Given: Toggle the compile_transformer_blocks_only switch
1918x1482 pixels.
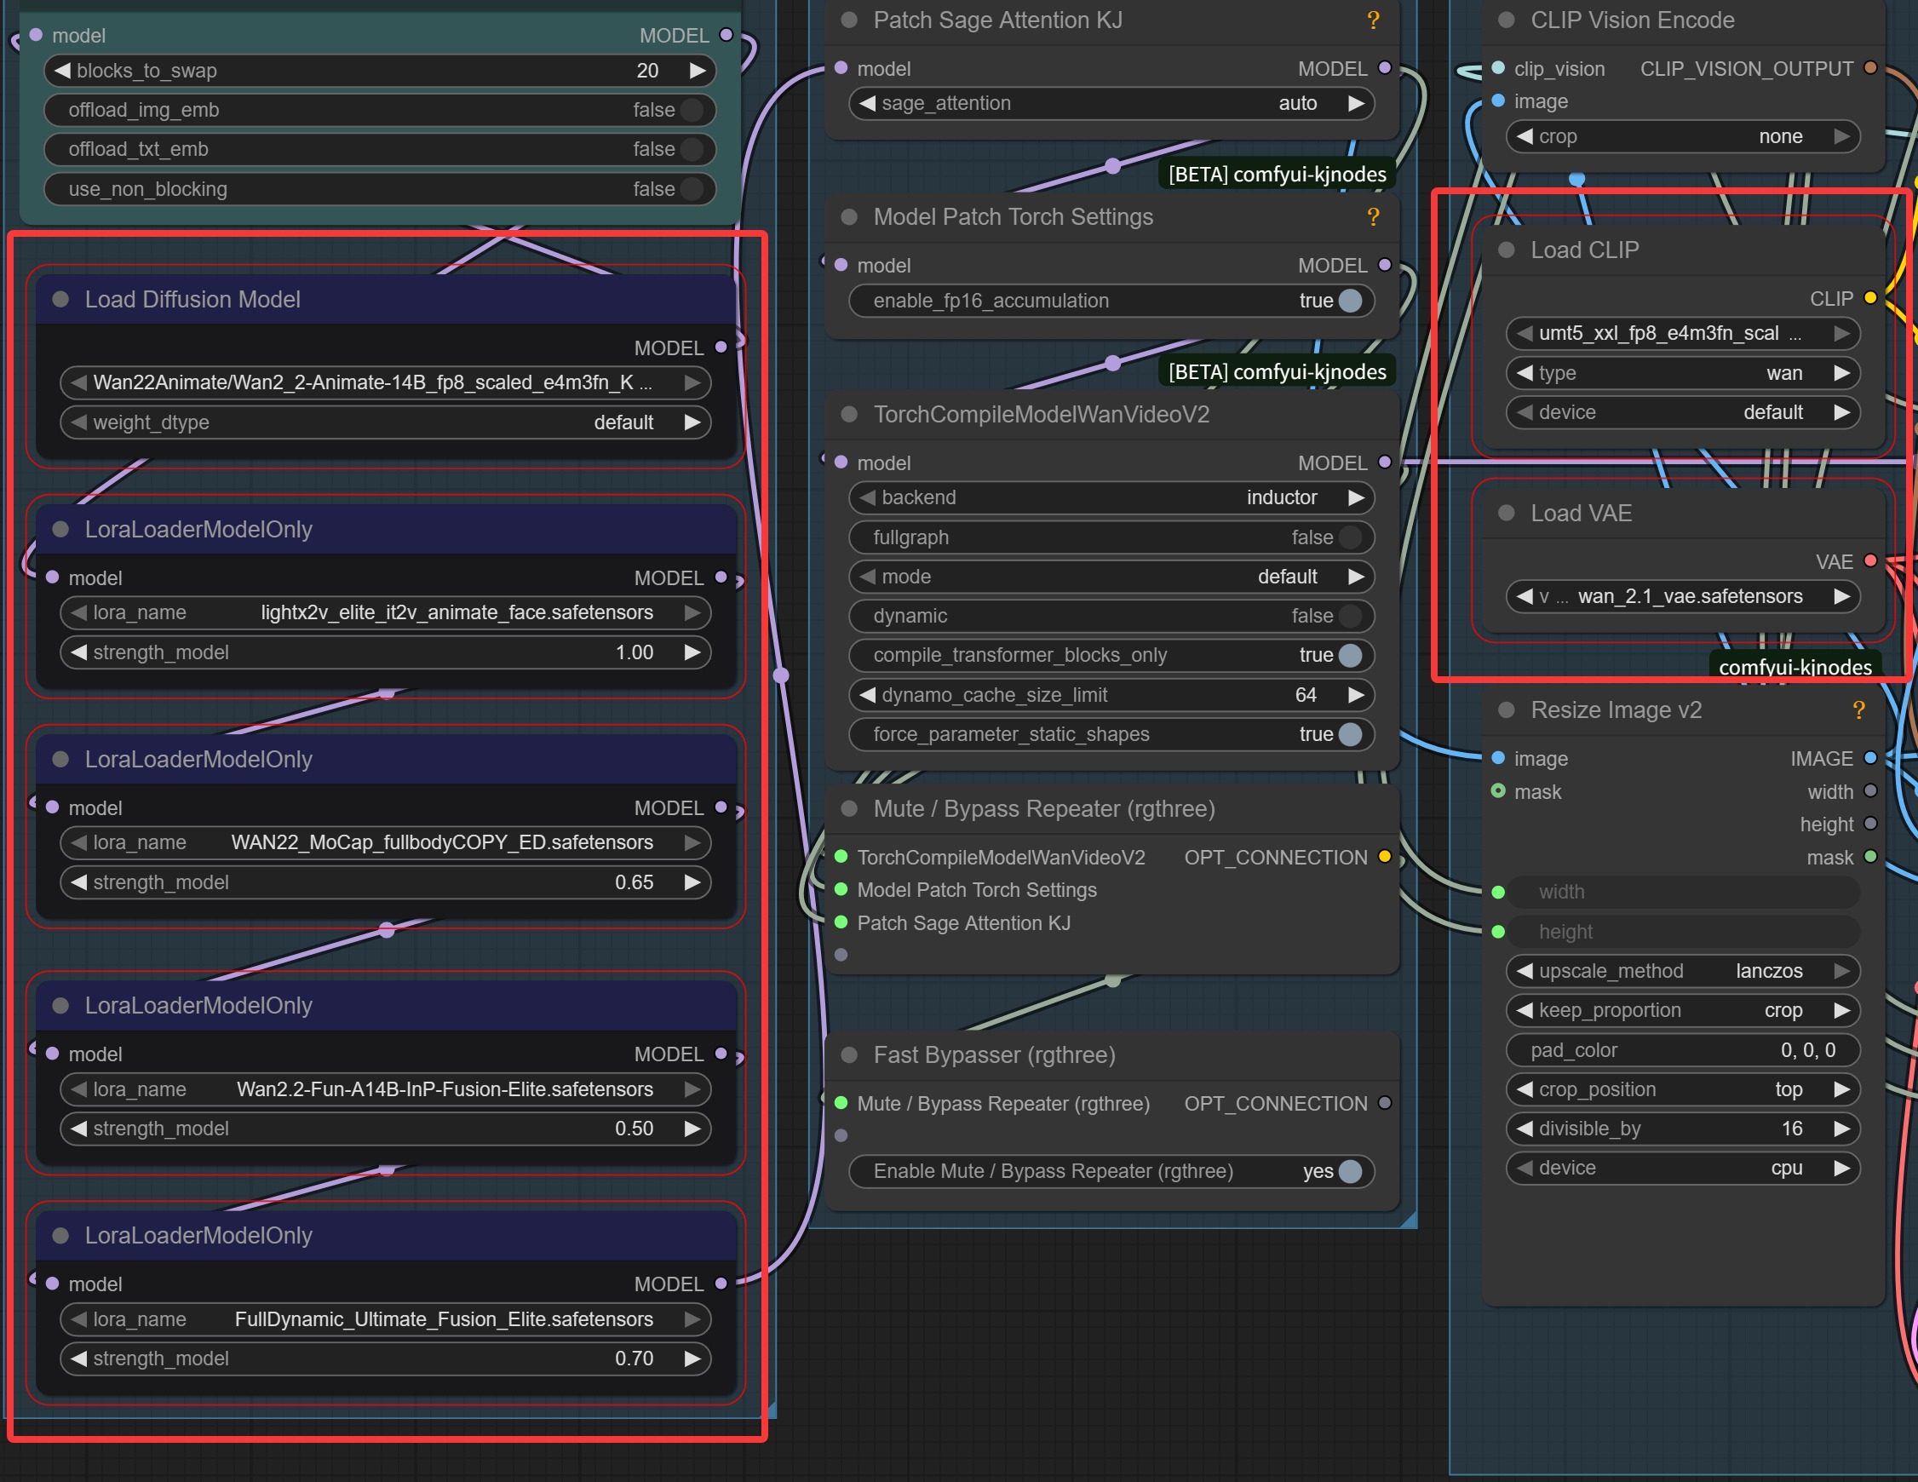Looking at the screenshot, I should click(1350, 655).
